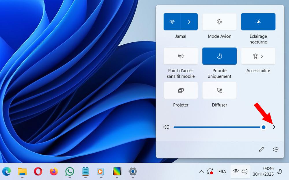Edit quick settings with pencil icon
The image size is (289, 180).
point(261,149)
